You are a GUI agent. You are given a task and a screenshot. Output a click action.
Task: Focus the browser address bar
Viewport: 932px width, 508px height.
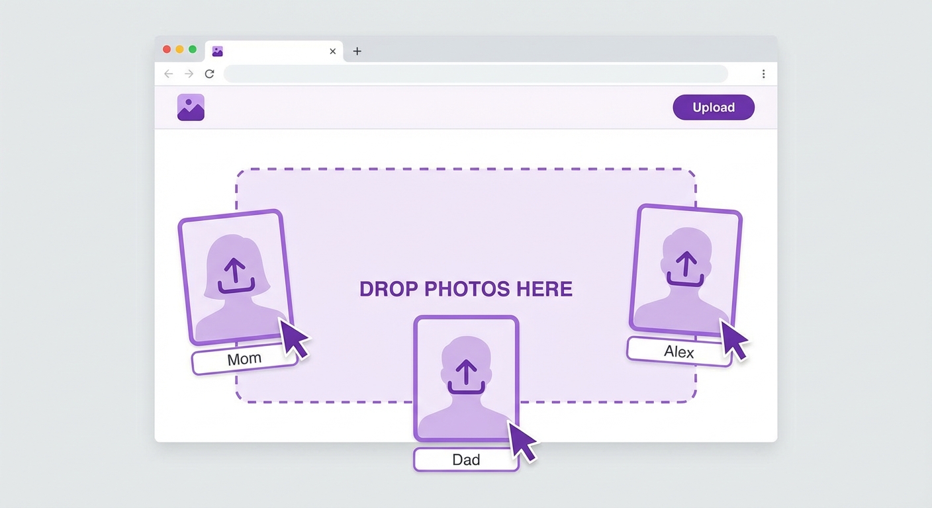tap(475, 74)
